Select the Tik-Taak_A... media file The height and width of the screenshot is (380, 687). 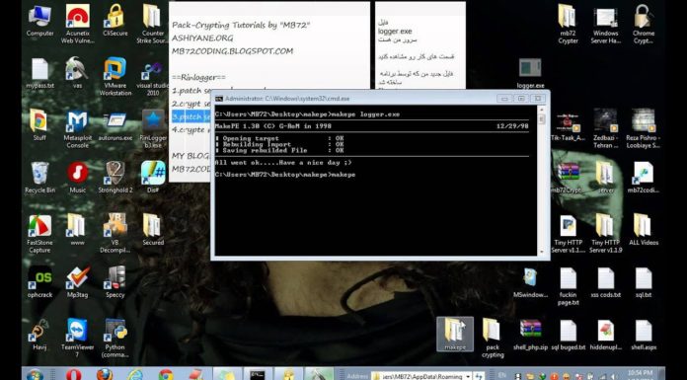pos(568,125)
